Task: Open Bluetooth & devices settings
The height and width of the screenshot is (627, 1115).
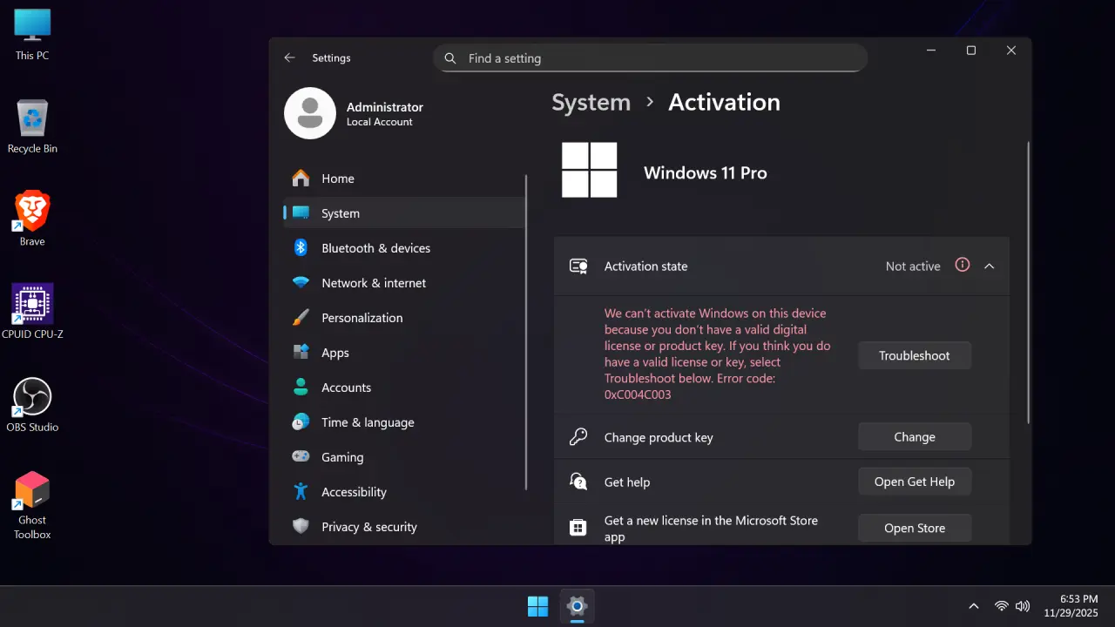Action: click(x=404, y=248)
